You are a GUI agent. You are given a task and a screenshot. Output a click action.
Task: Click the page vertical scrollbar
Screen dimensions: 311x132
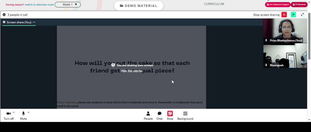coord(309,36)
